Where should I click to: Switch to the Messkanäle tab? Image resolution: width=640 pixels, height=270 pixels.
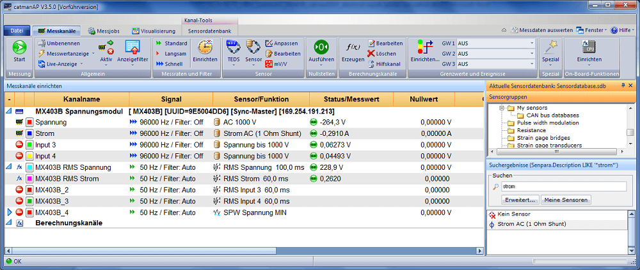(57, 31)
